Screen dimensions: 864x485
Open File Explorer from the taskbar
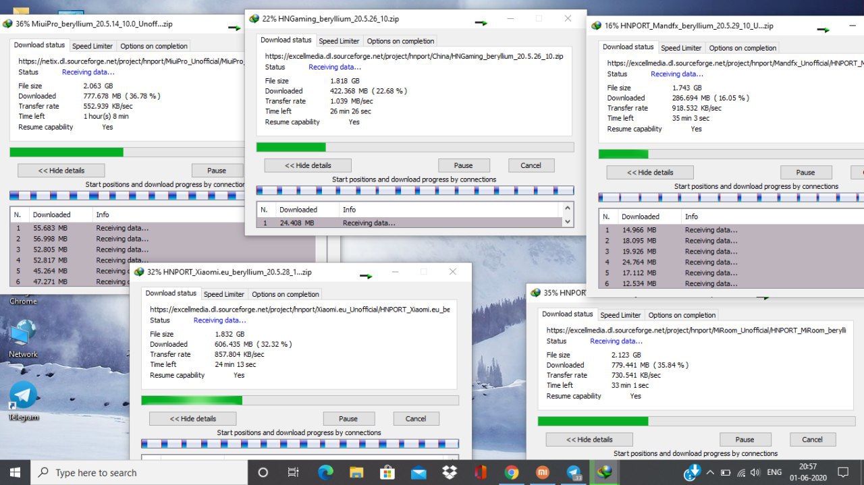click(356, 472)
